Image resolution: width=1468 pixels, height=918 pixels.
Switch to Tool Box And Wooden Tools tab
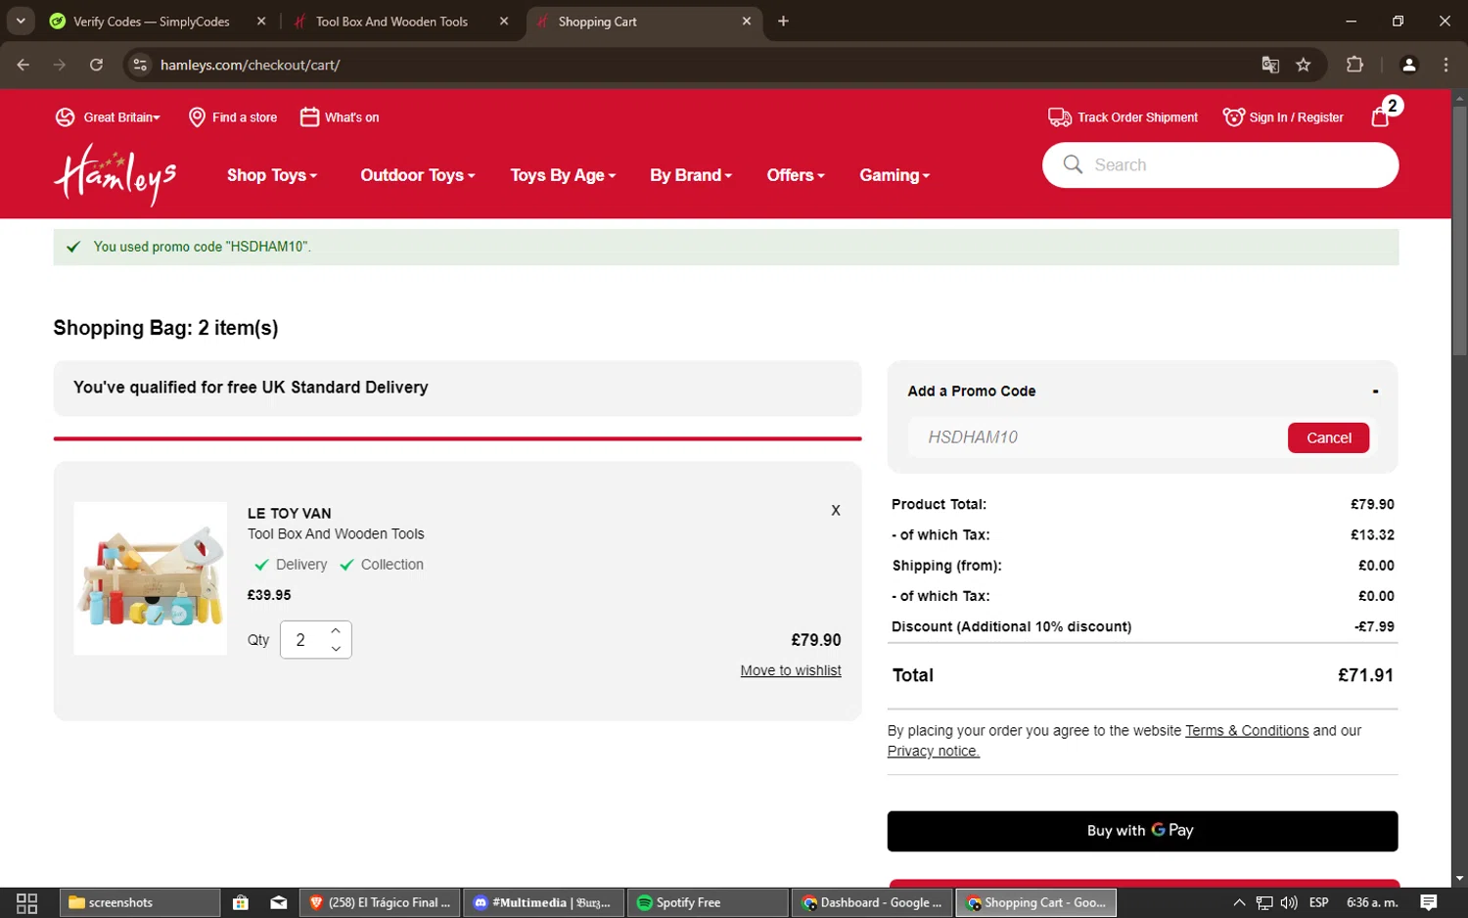tap(393, 21)
